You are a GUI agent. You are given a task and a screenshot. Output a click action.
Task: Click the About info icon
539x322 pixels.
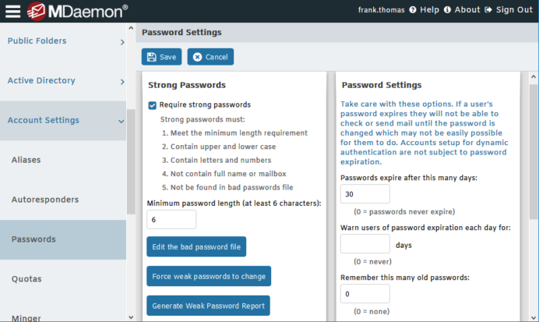[447, 10]
